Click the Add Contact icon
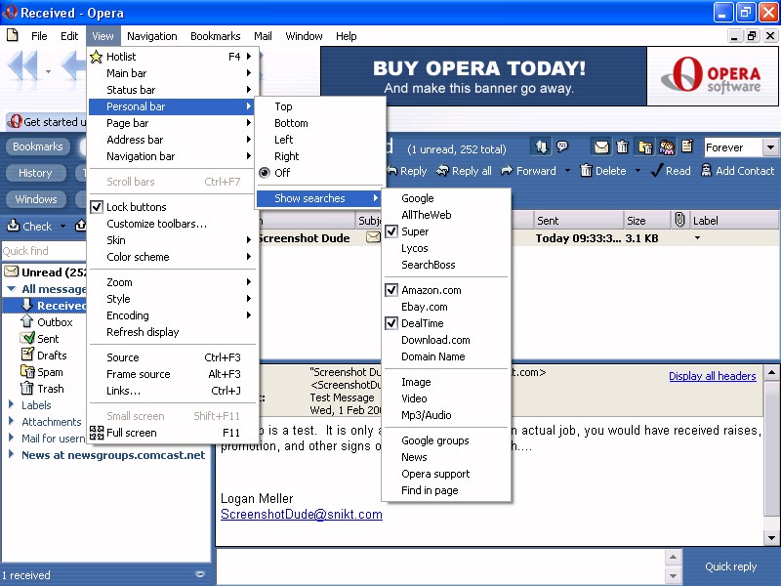This screenshot has width=781, height=586. tap(705, 171)
